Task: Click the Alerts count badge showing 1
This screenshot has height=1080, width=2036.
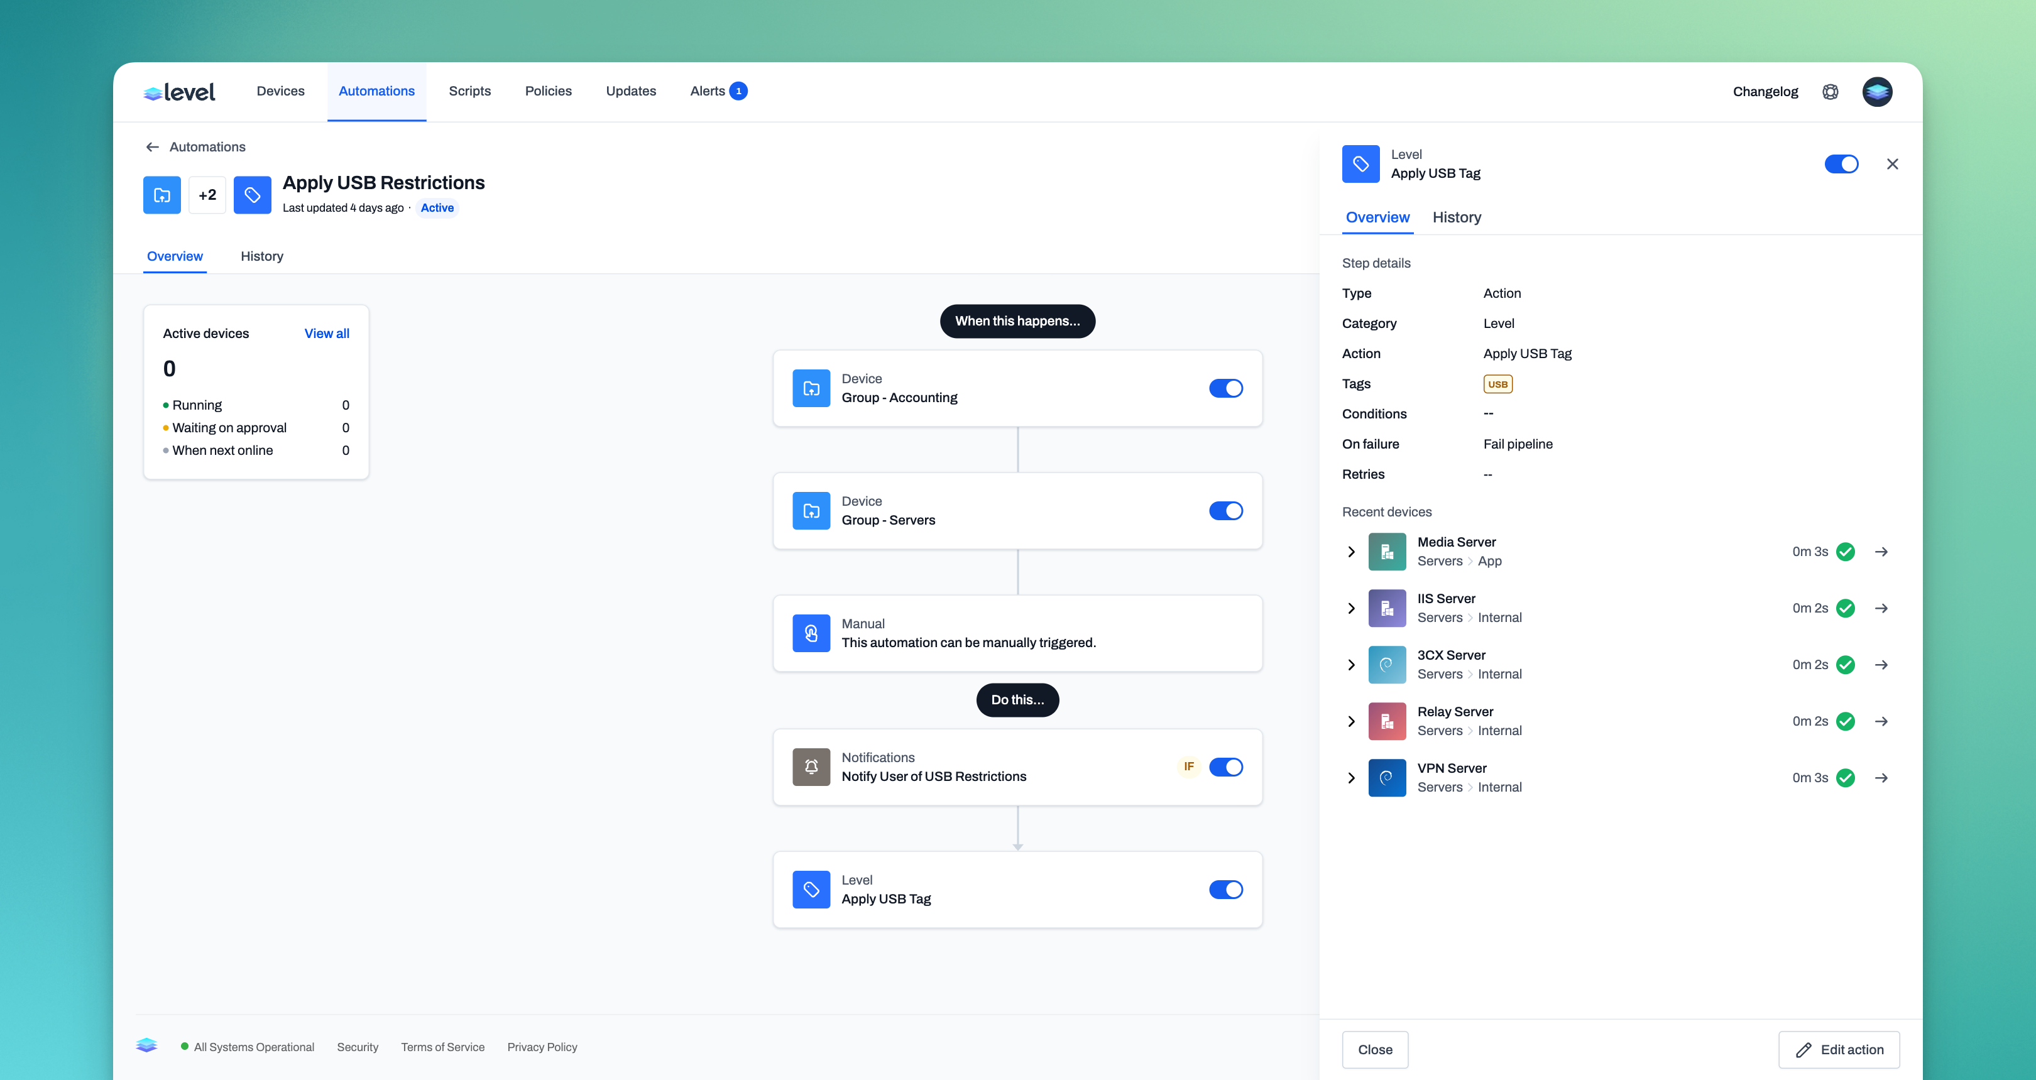Action: (x=738, y=91)
